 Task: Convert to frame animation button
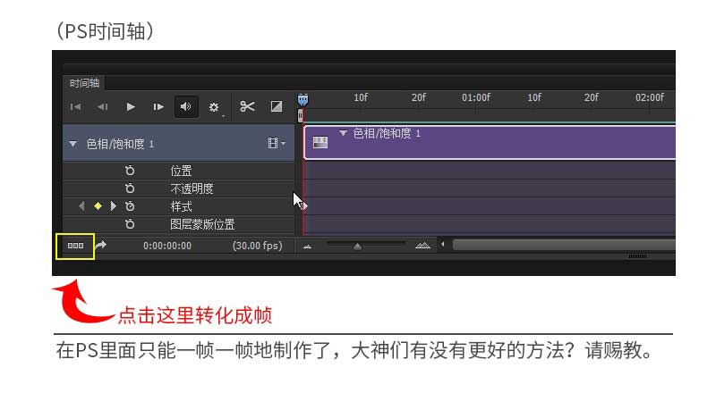click(x=75, y=246)
